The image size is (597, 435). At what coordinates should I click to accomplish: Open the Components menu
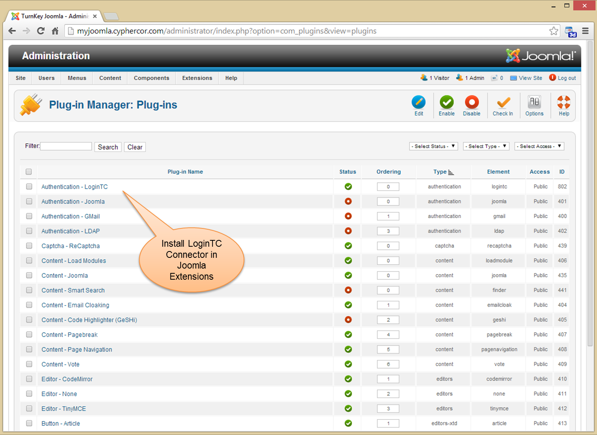151,78
